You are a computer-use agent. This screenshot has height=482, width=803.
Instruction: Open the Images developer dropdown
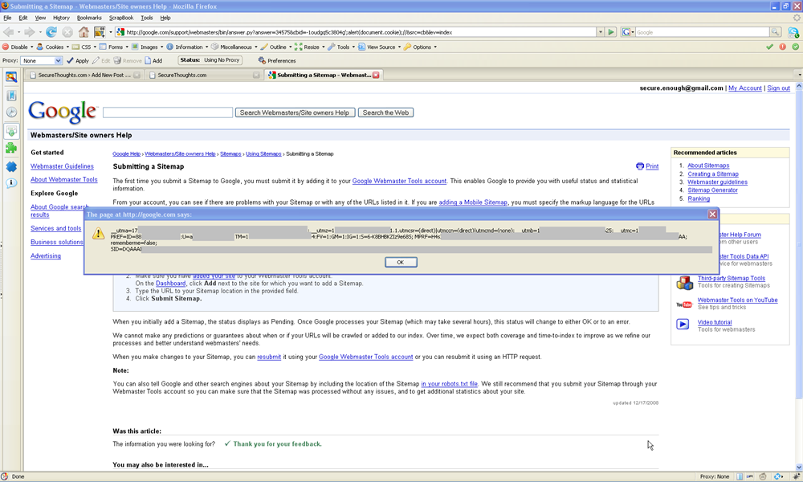click(148, 47)
